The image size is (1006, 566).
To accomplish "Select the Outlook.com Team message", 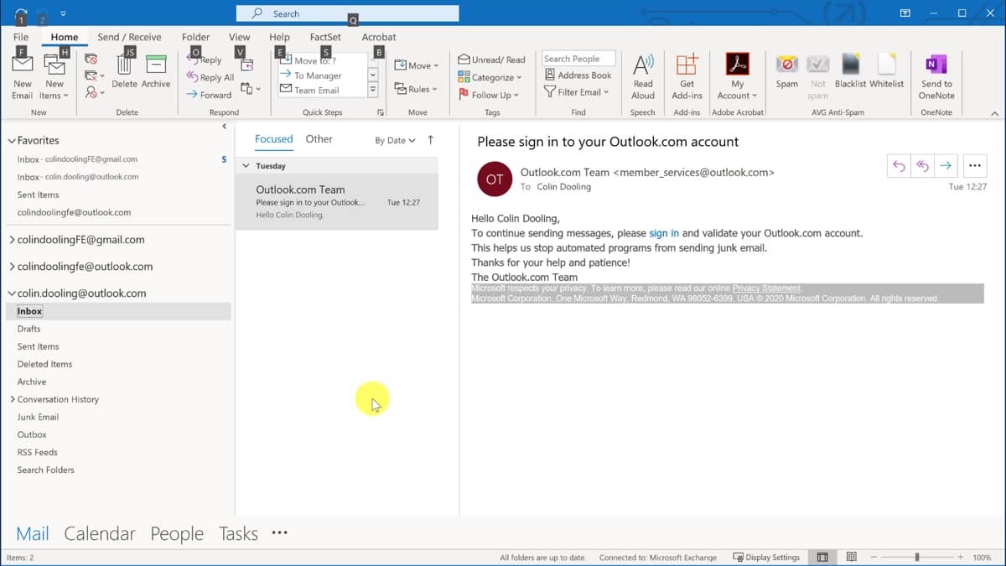I will [x=337, y=202].
